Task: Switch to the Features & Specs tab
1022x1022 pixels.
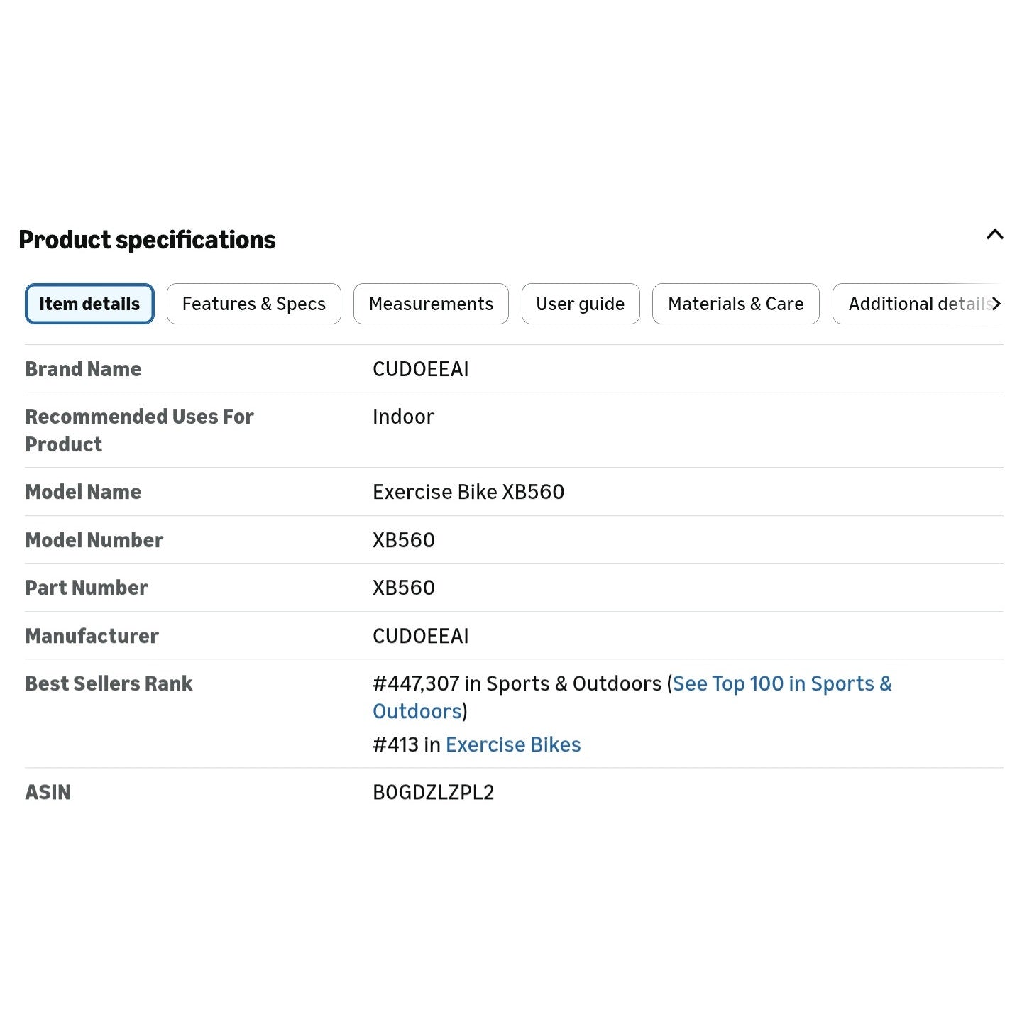Action: point(254,304)
